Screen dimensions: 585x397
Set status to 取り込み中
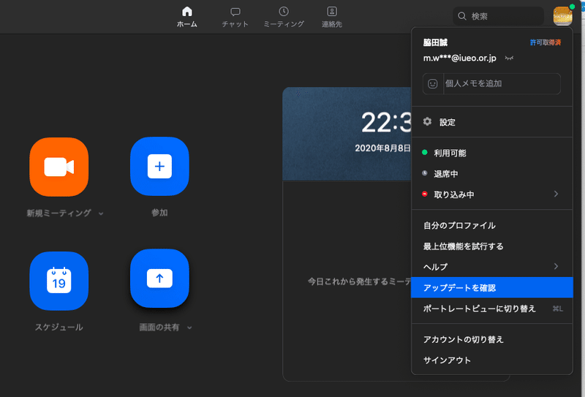pos(491,194)
